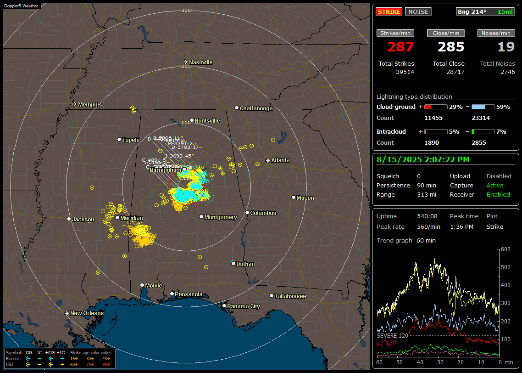Viewport: 522px width, 373px height.
Task: Click the Cloud-ground positive red percentage bar
Action: 436,107
